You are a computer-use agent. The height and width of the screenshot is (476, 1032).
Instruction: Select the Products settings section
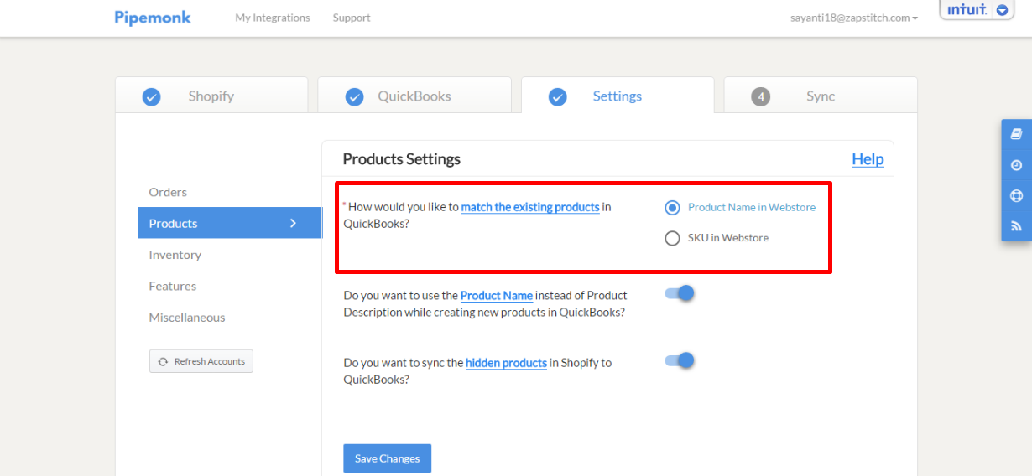[230, 223]
